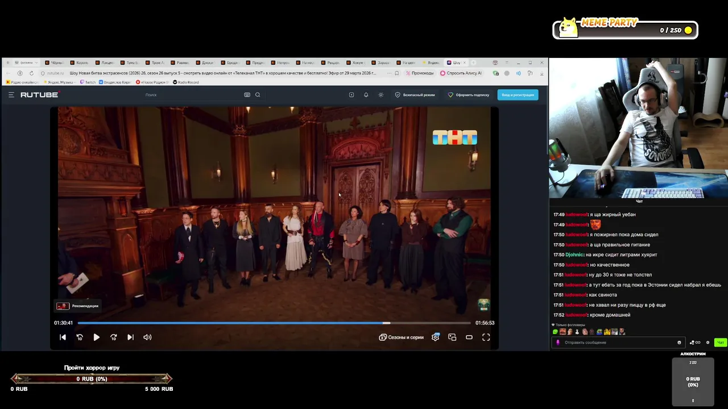Toggle Безопасный режим safe mode
Image resolution: width=728 pixels, height=409 pixels.
[415, 95]
